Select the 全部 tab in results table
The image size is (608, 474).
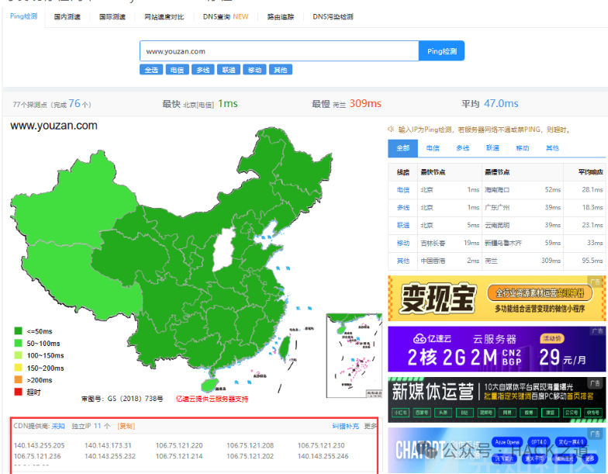tap(403, 148)
